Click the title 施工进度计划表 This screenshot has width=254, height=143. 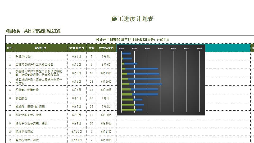click(x=132, y=19)
